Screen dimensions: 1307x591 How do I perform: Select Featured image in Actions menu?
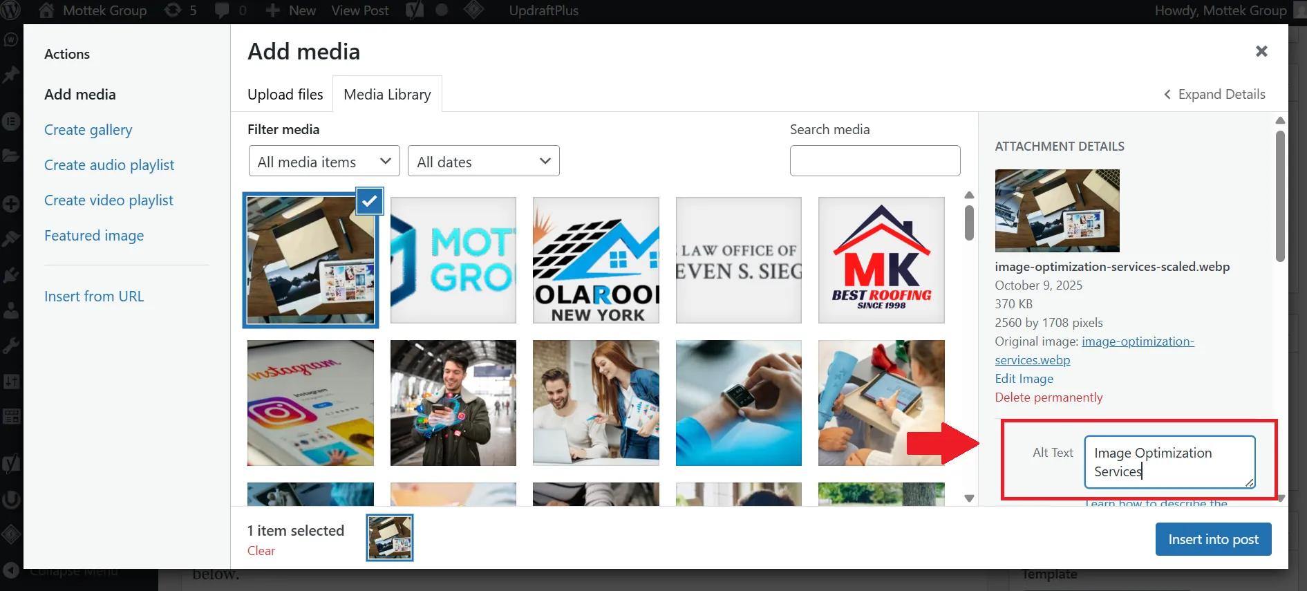click(x=94, y=236)
